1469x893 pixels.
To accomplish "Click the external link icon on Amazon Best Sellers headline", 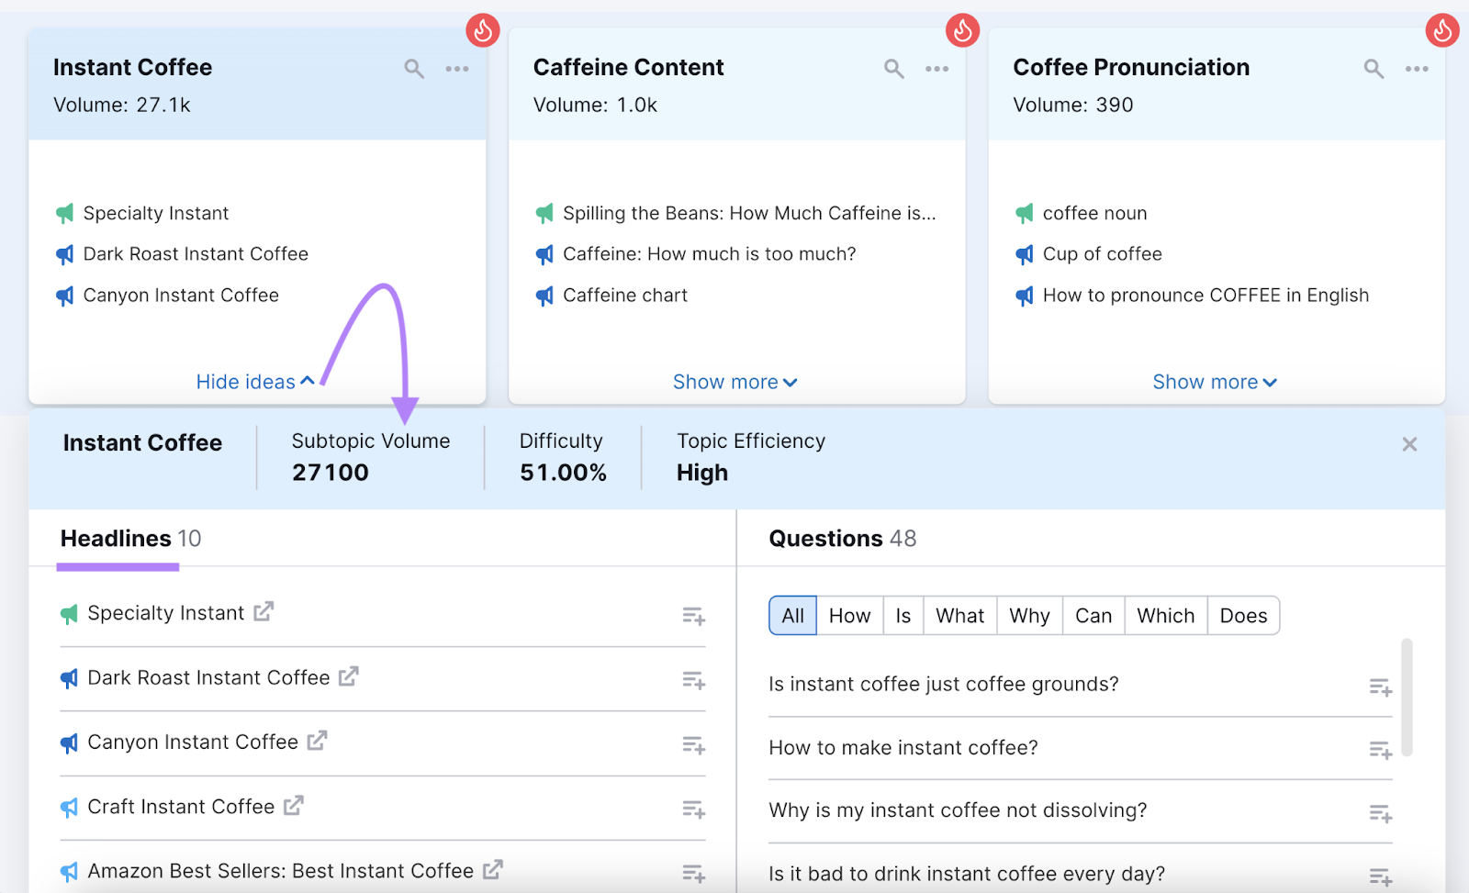I will point(495,870).
